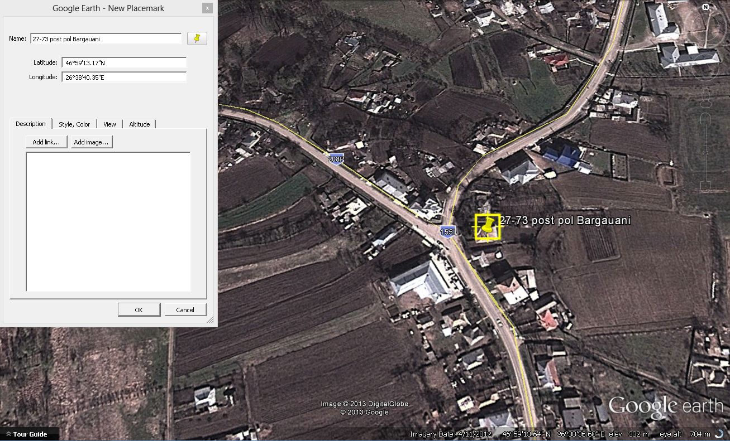Switch to the Style, Color tab

pyautogui.click(x=74, y=124)
